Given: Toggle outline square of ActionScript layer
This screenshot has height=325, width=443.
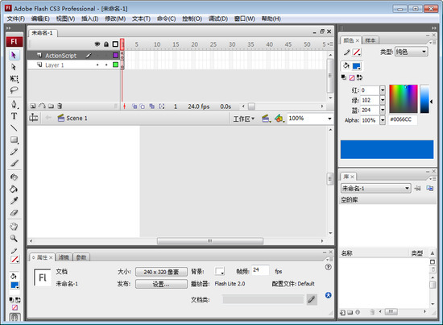Looking at the screenshot, I should [115, 55].
